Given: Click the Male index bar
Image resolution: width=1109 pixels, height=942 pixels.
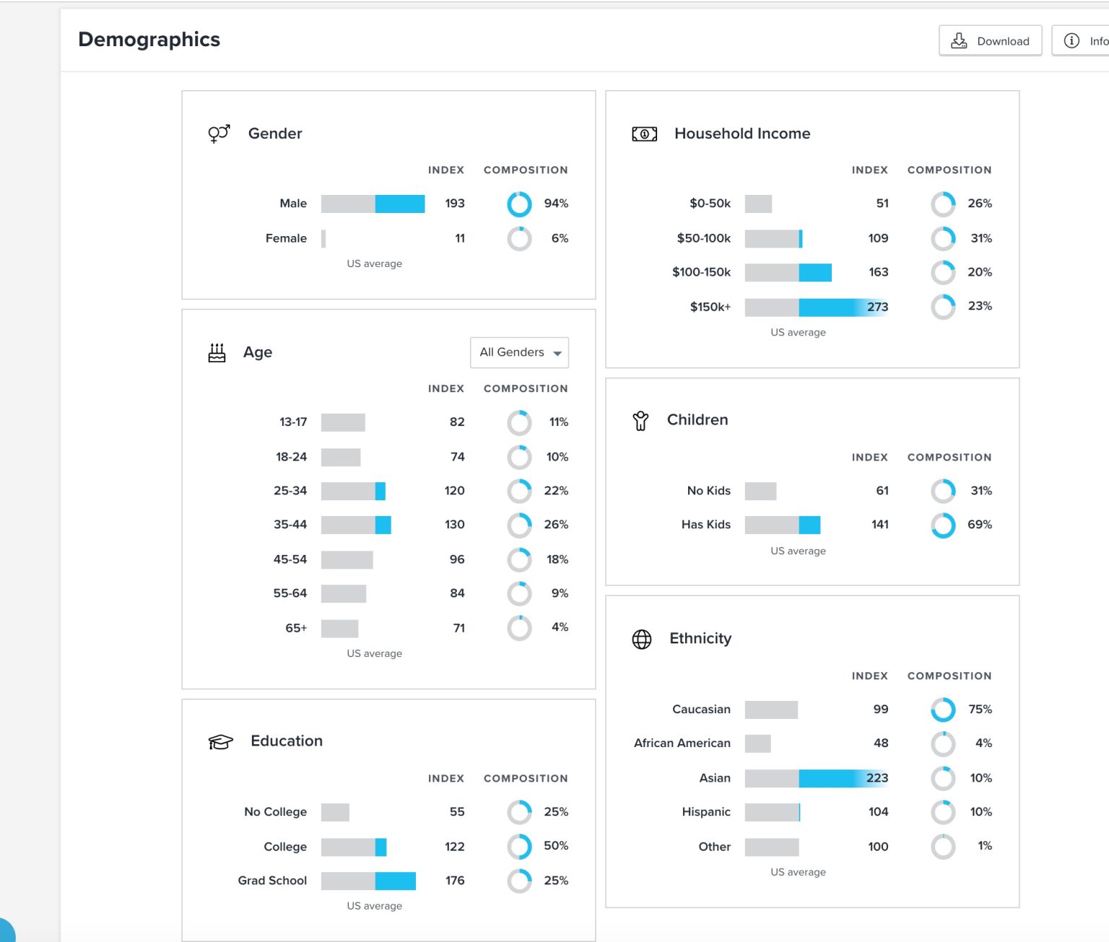Looking at the screenshot, I should point(373,204).
